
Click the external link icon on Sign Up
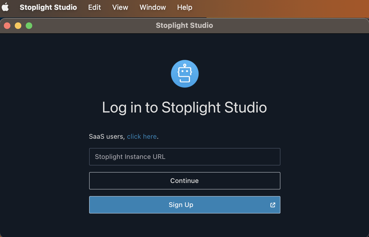(x=273, y=205)
